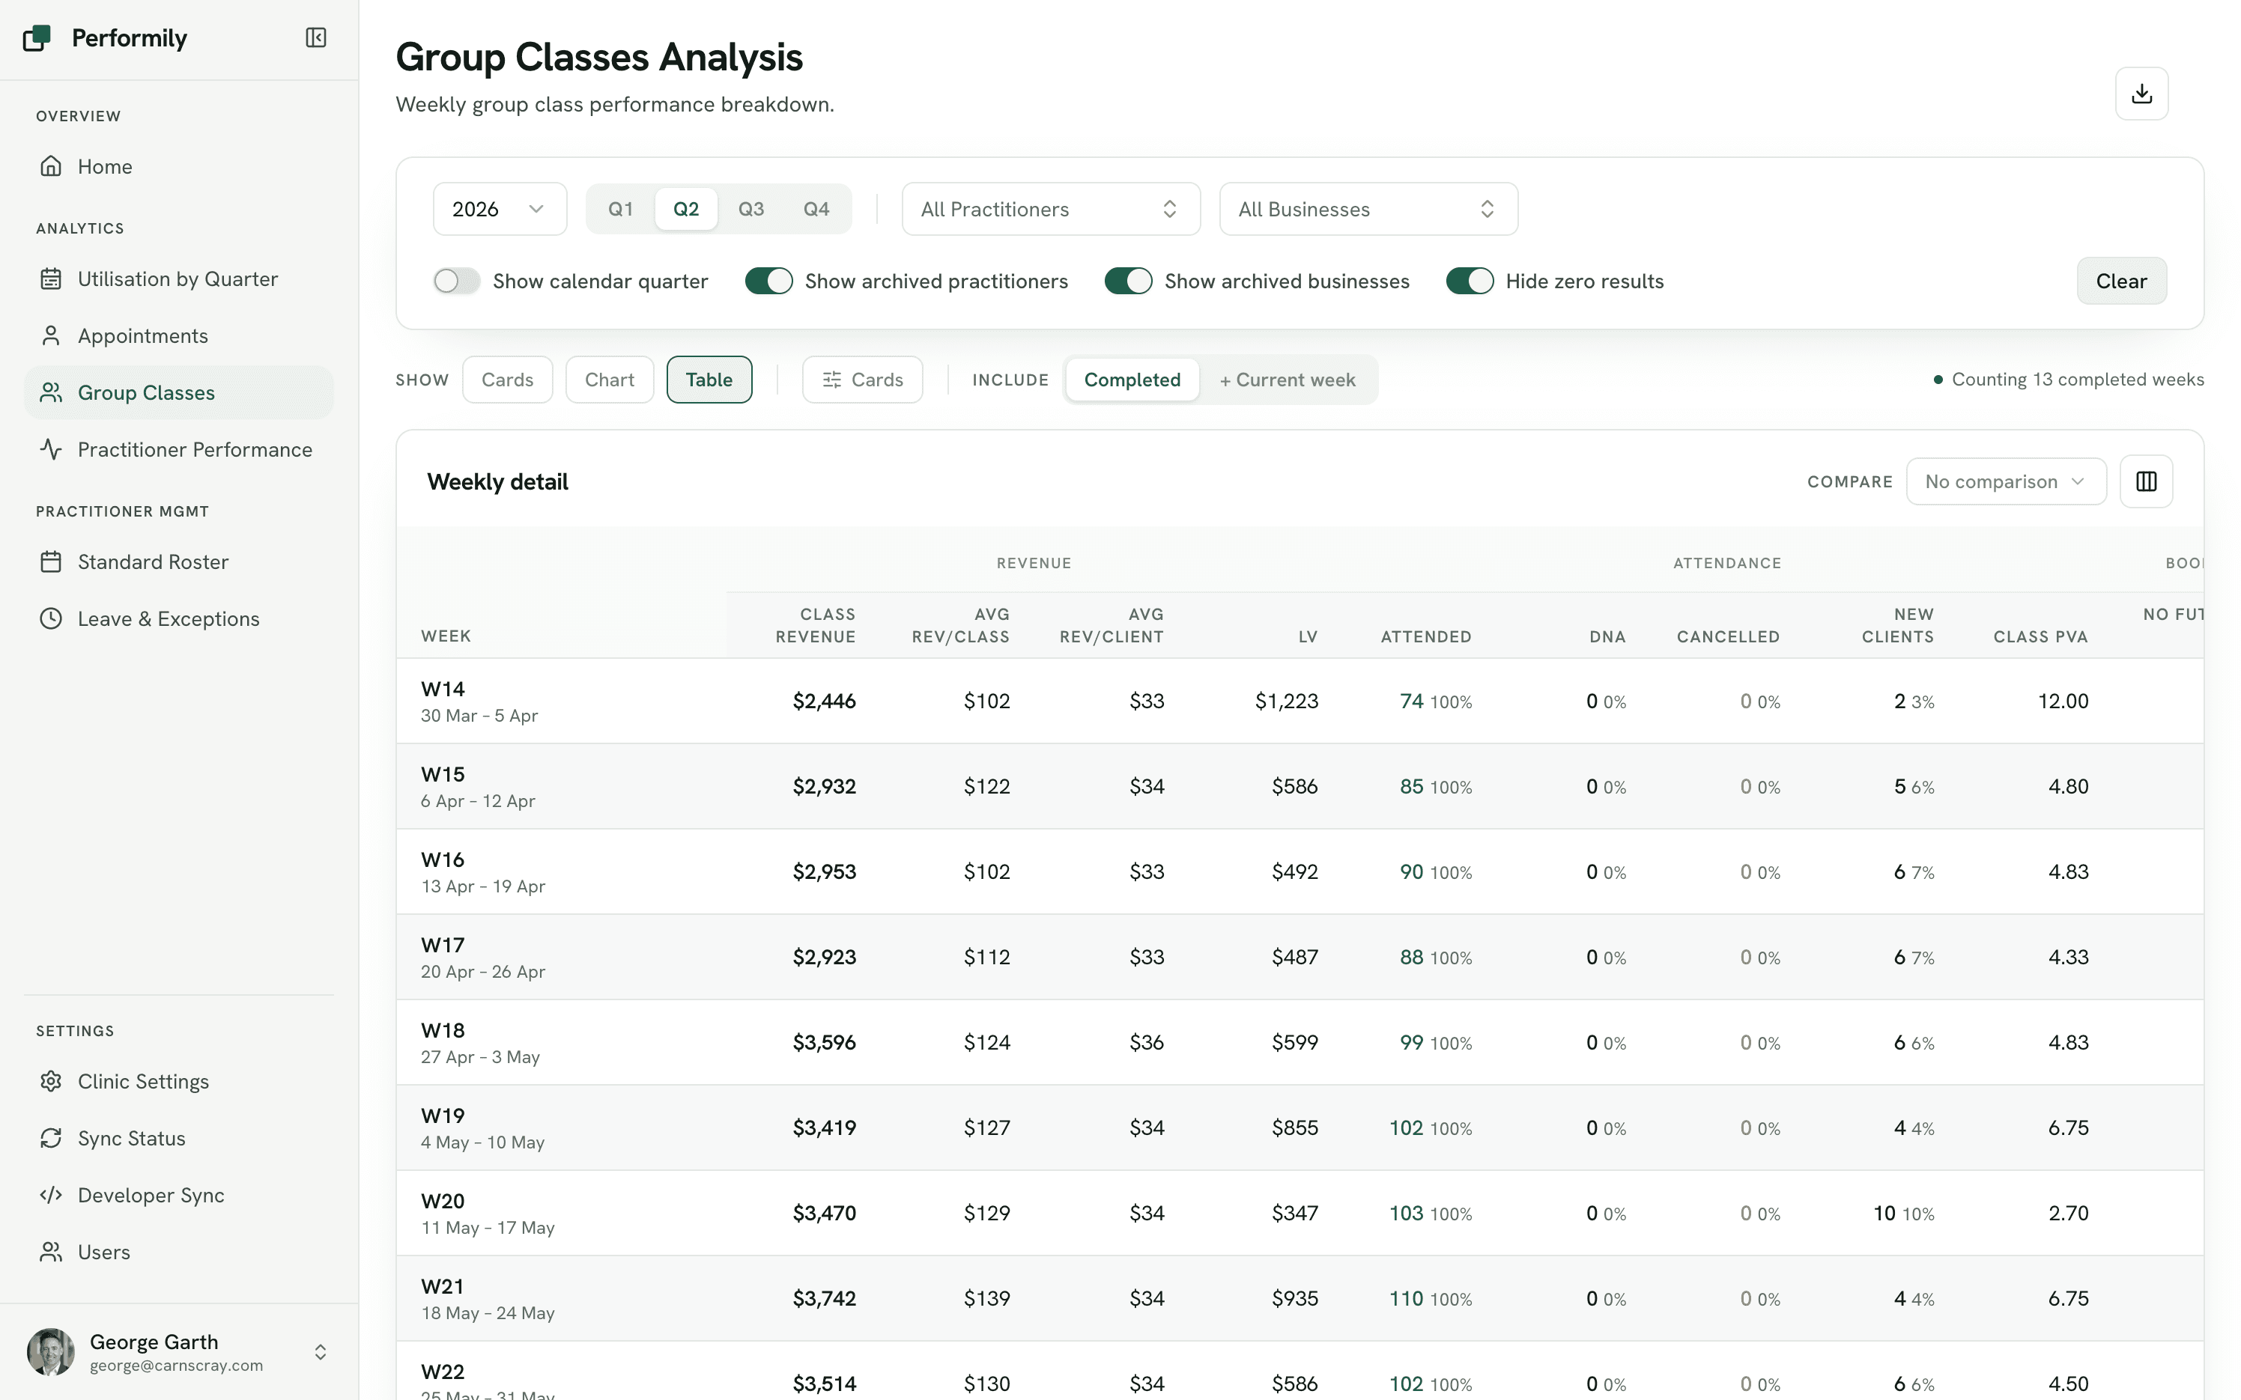Open Practitioner Performance activity icon

click(x=51, y=449)
